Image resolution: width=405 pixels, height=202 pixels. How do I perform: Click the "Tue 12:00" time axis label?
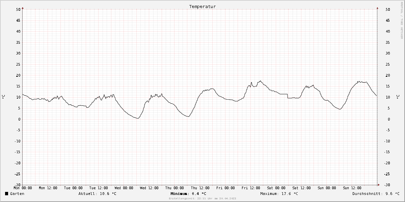pyautogui.click(x=99, y=188)
